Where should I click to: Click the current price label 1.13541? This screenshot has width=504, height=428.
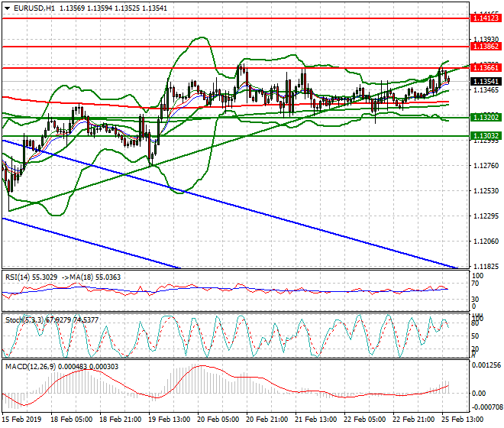(486, 82)
